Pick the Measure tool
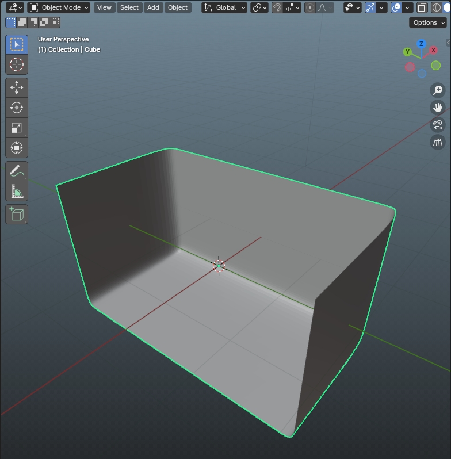 point(17,191)
